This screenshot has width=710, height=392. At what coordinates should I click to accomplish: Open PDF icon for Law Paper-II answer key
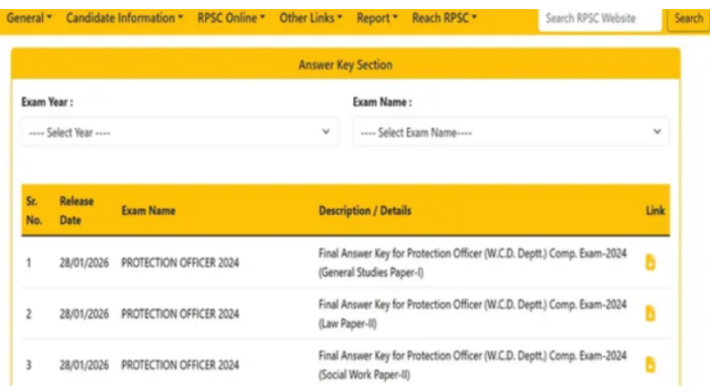point(650,313)
